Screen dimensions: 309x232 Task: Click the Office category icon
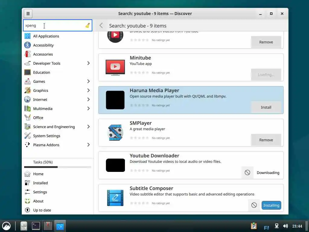(x=27, y=118)
